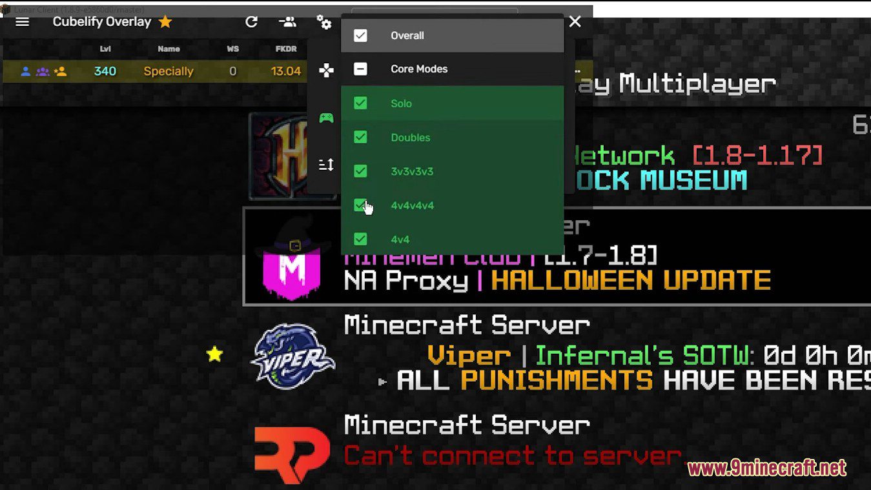Screen dimensions: 871x490
Task: Open the Cubelify hamburger menu
Action: point(23,22)
